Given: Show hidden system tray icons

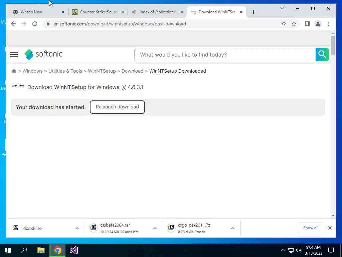Looking at the screenshot, I should pos(283,250).
